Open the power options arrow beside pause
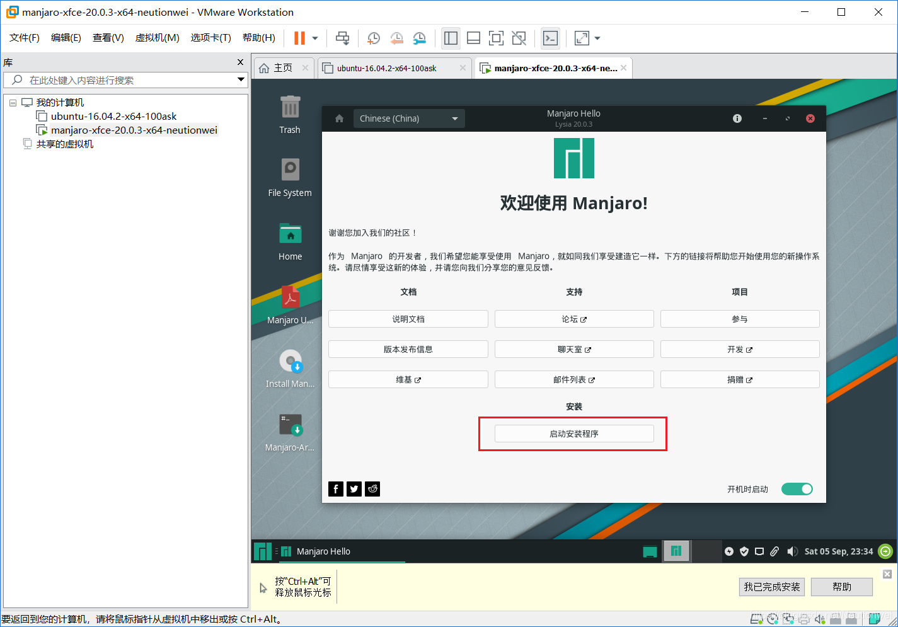This screenshot has width=898, height=627. click(x=315, y=38)
